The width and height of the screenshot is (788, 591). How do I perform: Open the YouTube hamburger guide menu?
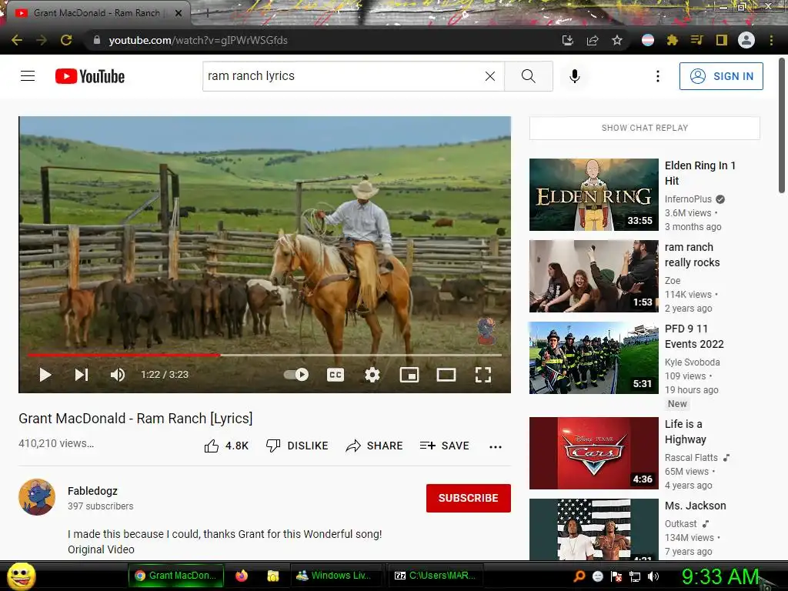pos(28,76)
